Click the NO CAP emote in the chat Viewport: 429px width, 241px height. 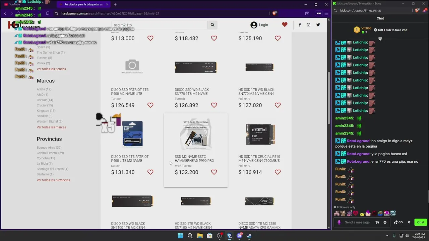point(393,213)
